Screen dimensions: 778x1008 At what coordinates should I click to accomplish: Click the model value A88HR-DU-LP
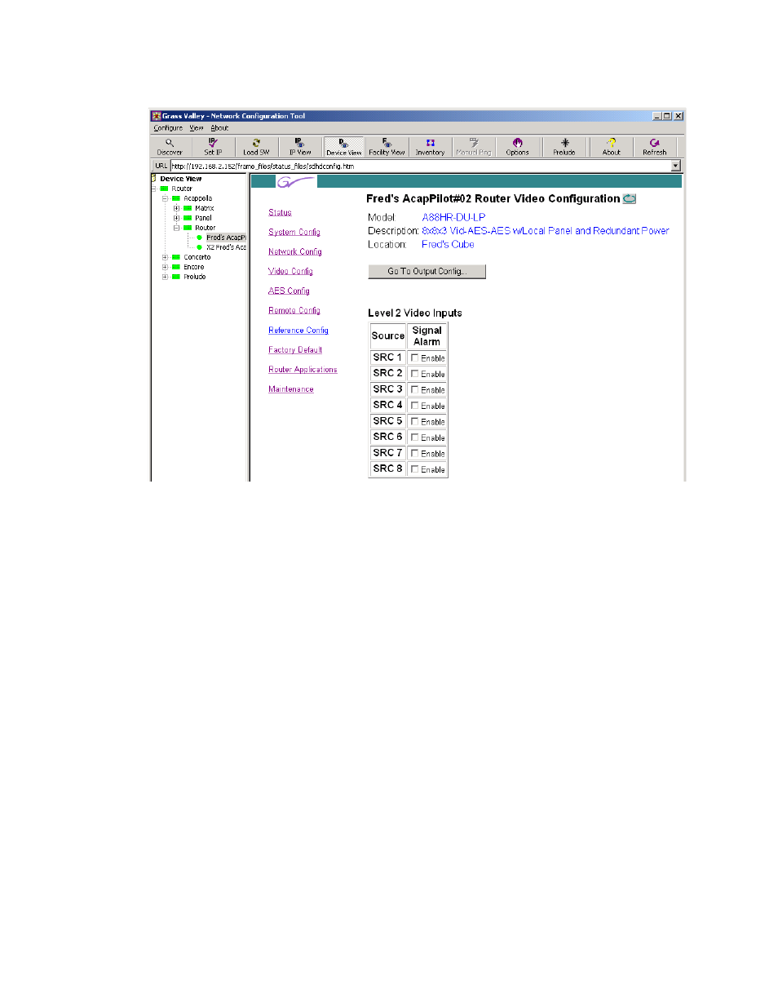tap(453, 217)
